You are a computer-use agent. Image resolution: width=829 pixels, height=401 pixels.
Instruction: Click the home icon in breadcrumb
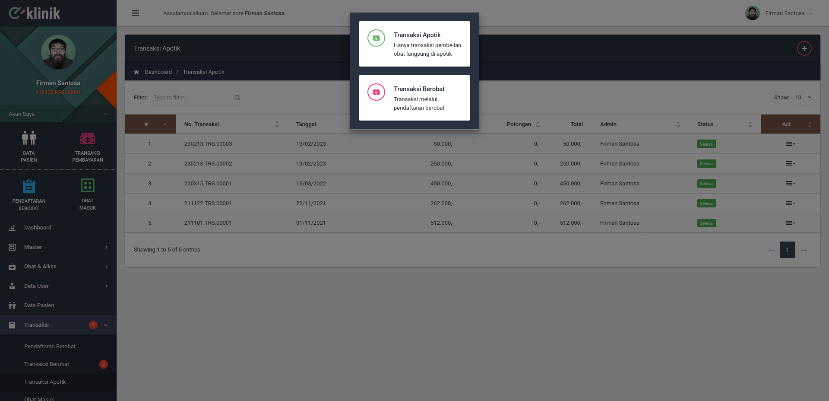pos(136,72)
